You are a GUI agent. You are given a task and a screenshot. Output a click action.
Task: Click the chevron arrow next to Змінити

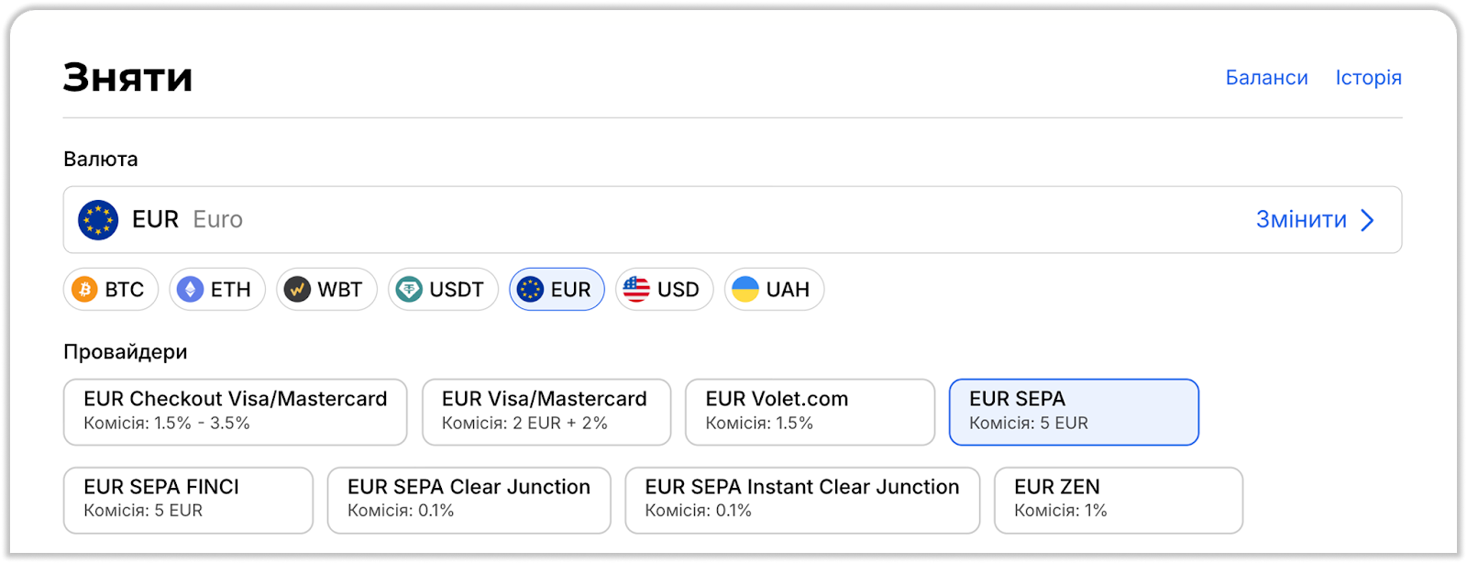coord(1368,220)
